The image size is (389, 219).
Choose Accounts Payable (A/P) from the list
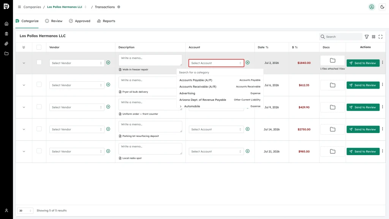[220, 80]
